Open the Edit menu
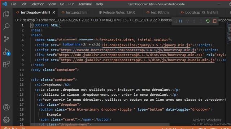231x129 pixels. coord(23,4)
